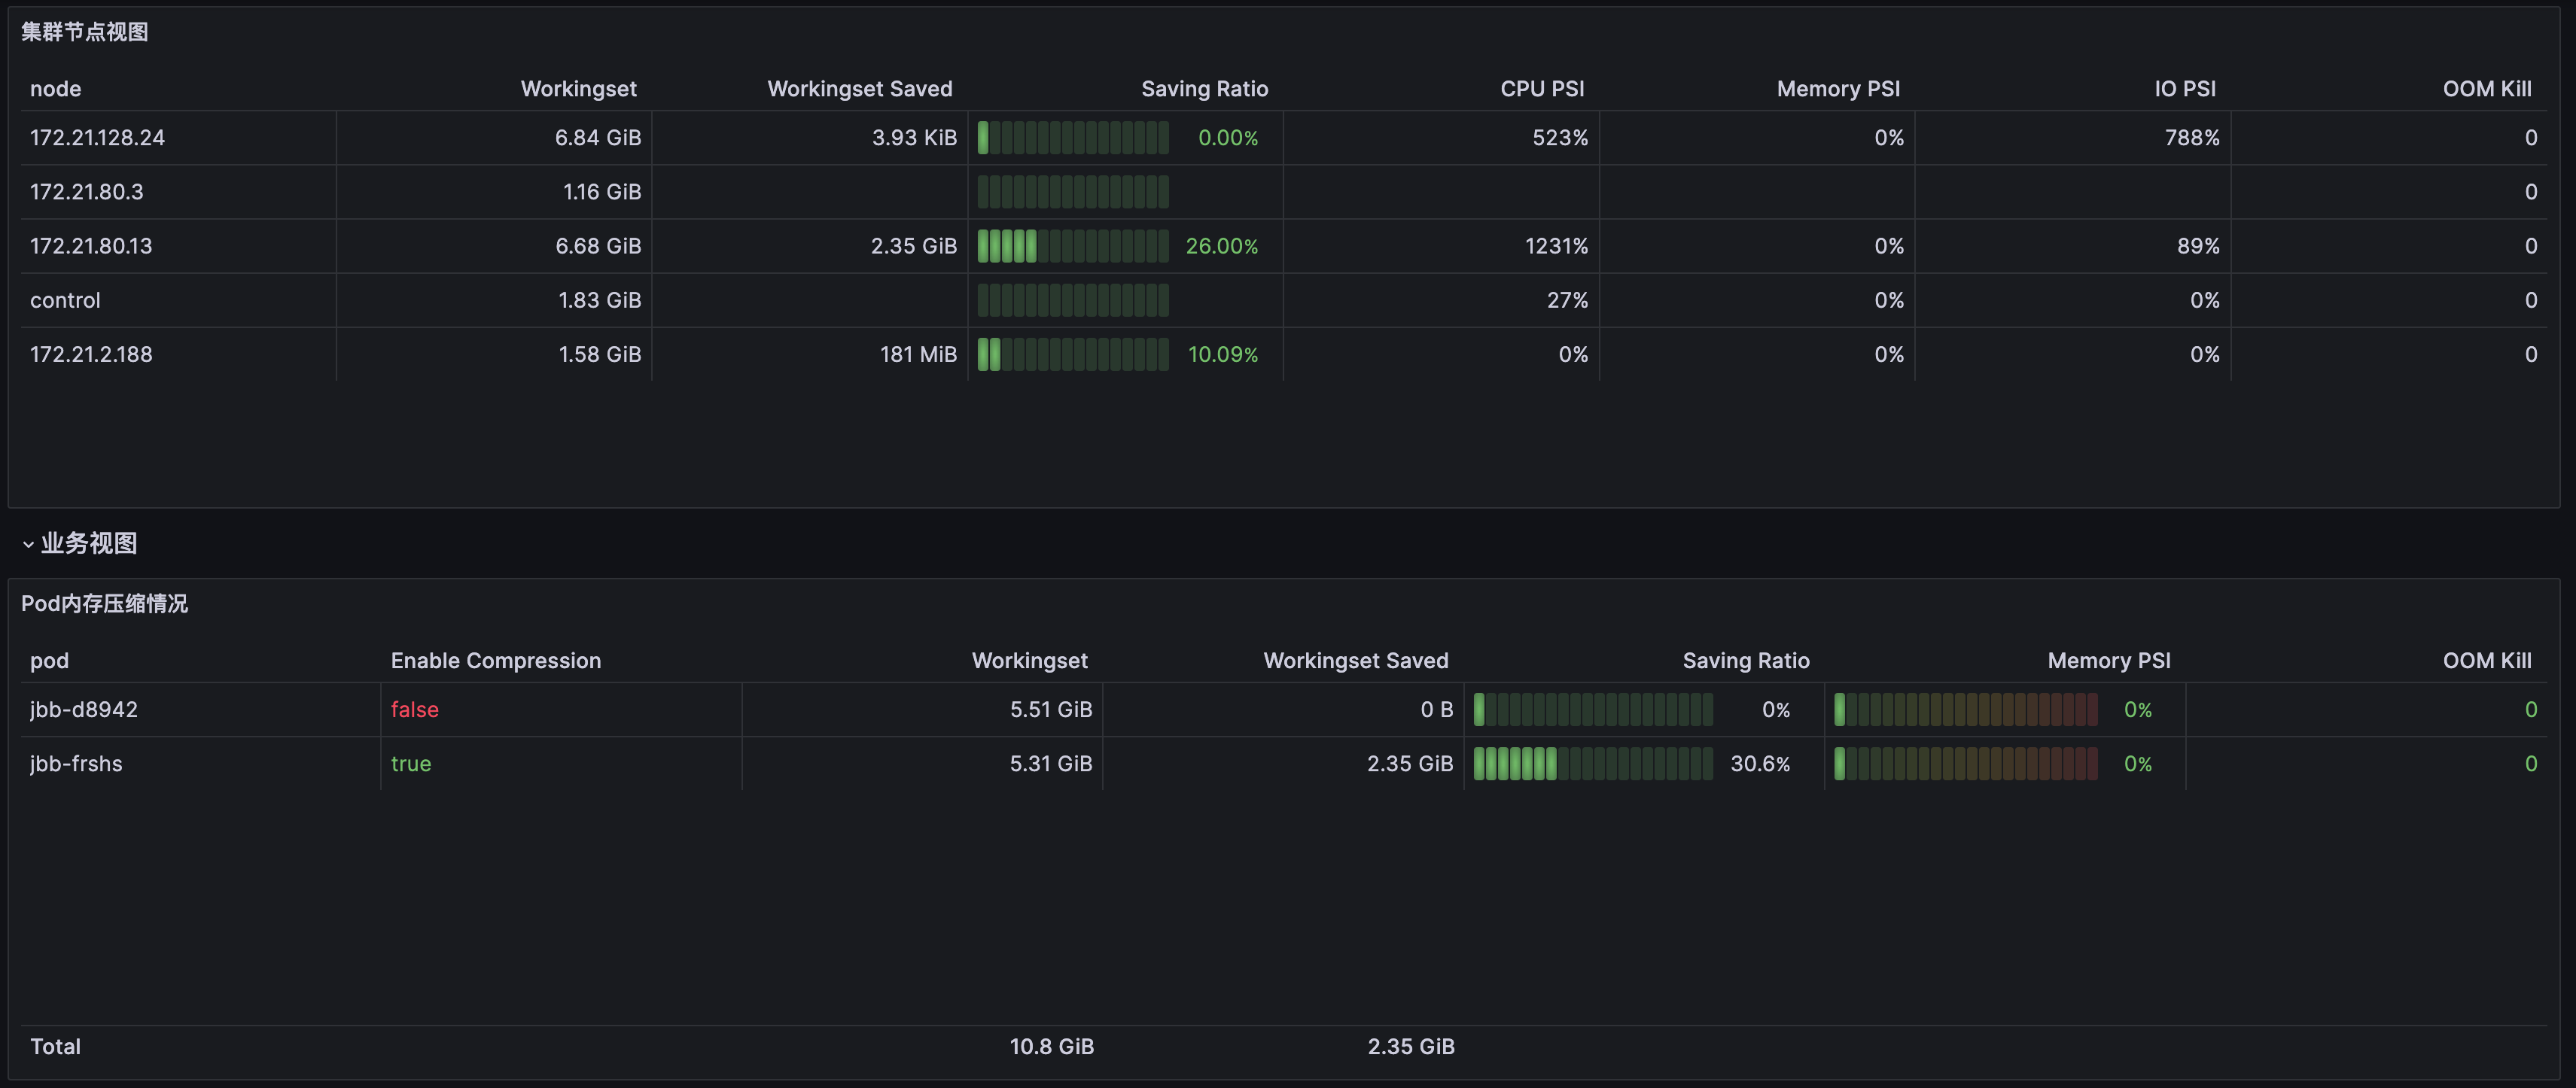Collapse the 业务视图 row chevron

pos(28,545)
